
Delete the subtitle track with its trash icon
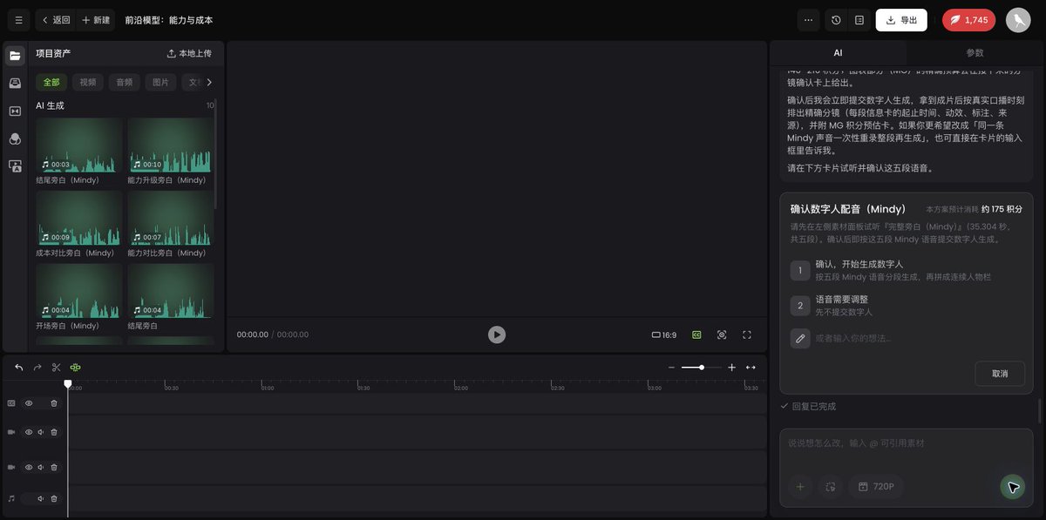(54, 403)
